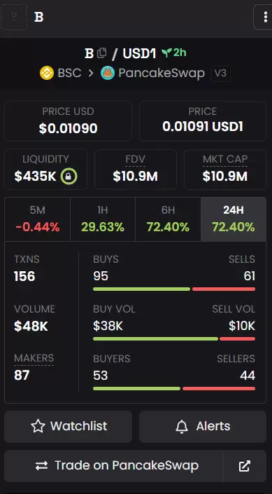Click the MKT CAP label

point(225,160)
